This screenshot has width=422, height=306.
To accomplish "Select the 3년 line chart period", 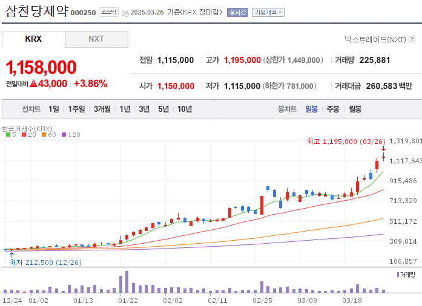I will coord(144,109).
